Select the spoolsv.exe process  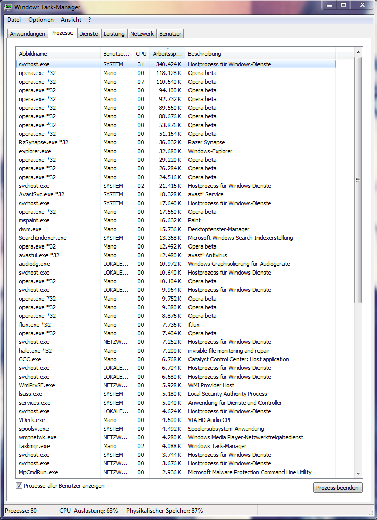coord(176,429)
